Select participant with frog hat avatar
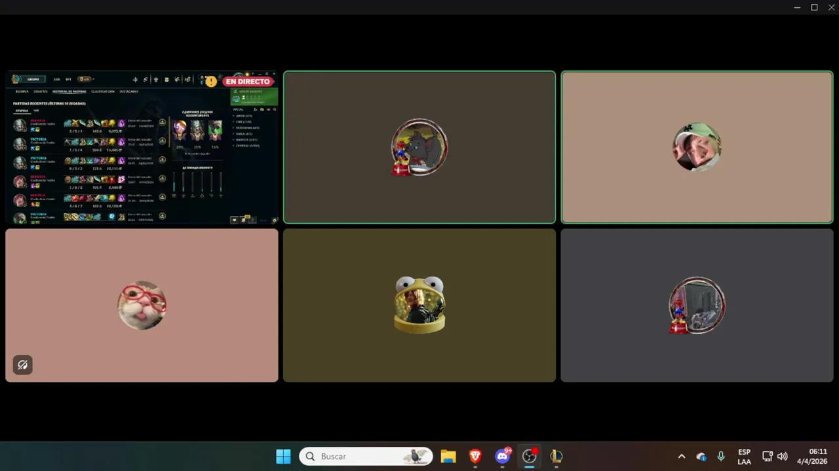Viewport: 839px width, 471px height. pyautogui.click(x=419, y=305)
